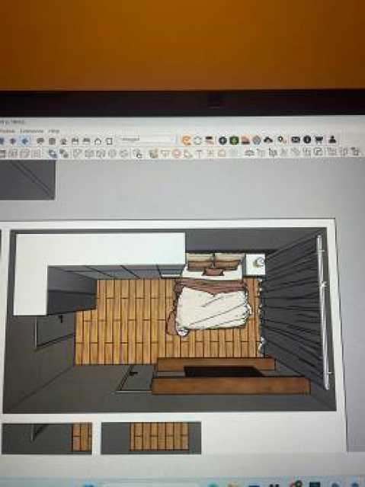Click the pink circular icon in second toolbar row
This screenshot has height=487, width=365.
tap(177, 153)
